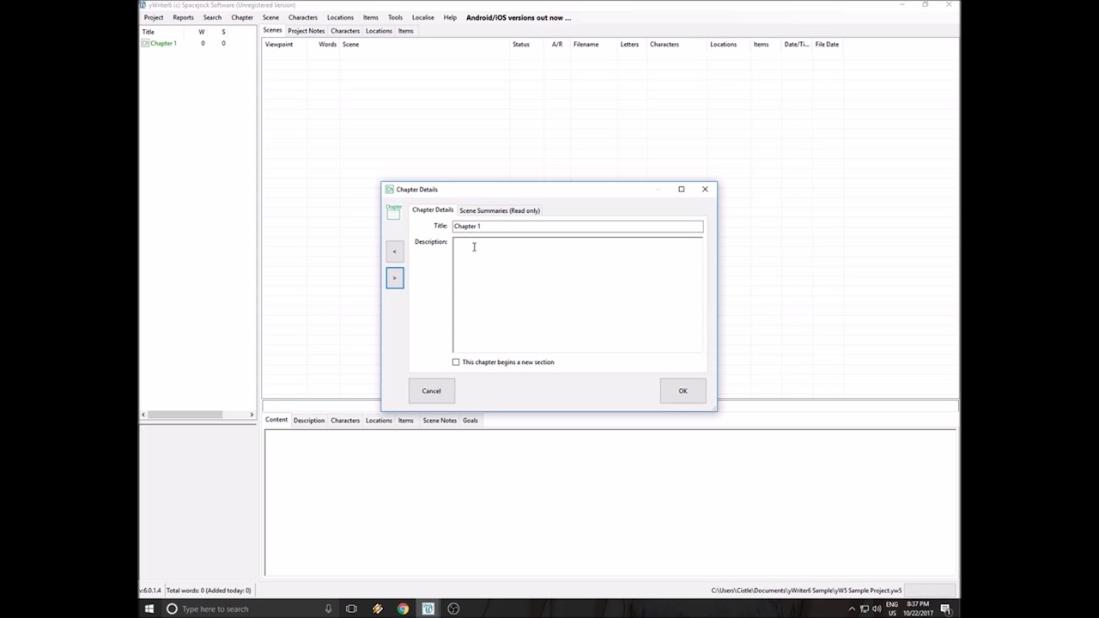Open the Search menu
This screenshot has height=618, width=1099.
pyautogui.click(x=212, y=17)
